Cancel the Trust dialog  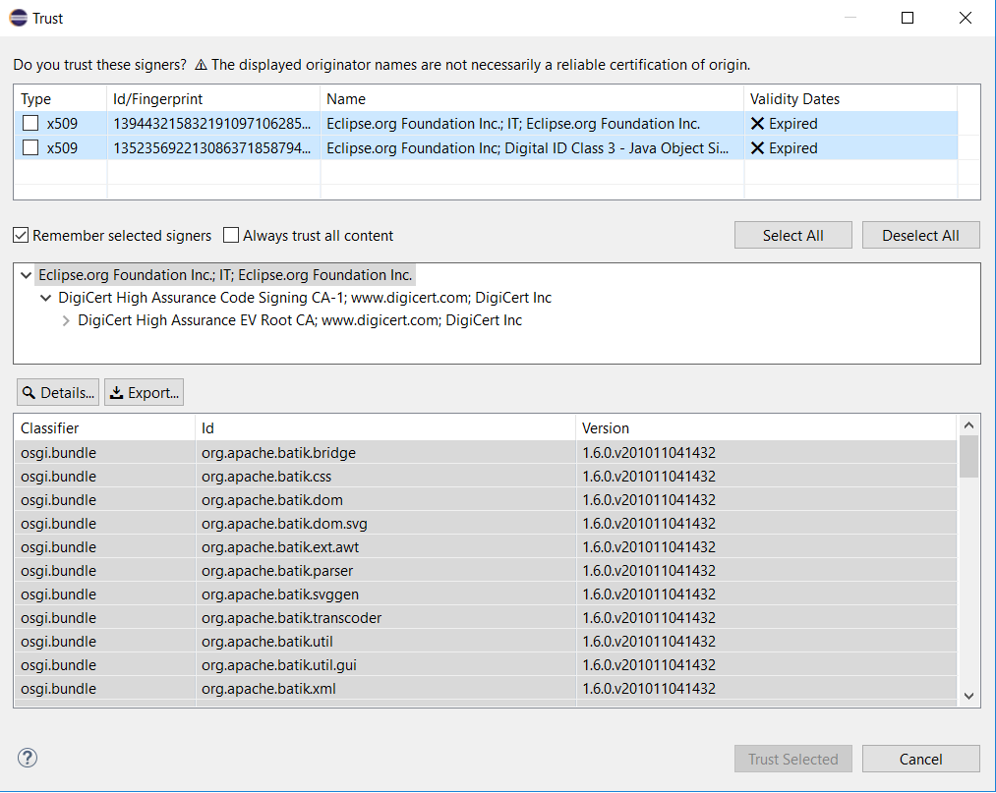pyautogui.click(x=920, y=759)
